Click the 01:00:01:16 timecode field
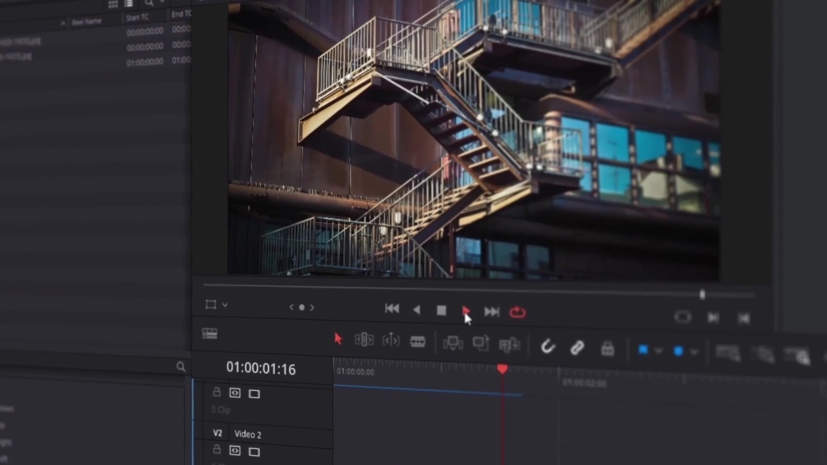Image resolution: width=827 pixels, height=465 pixels. tap(261, 368)
